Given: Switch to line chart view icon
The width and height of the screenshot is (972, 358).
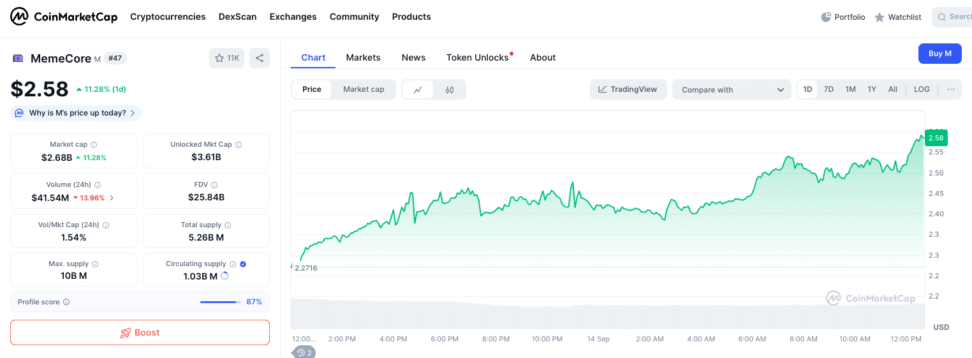Looking at the screenshot, I should tap(418, 89).
